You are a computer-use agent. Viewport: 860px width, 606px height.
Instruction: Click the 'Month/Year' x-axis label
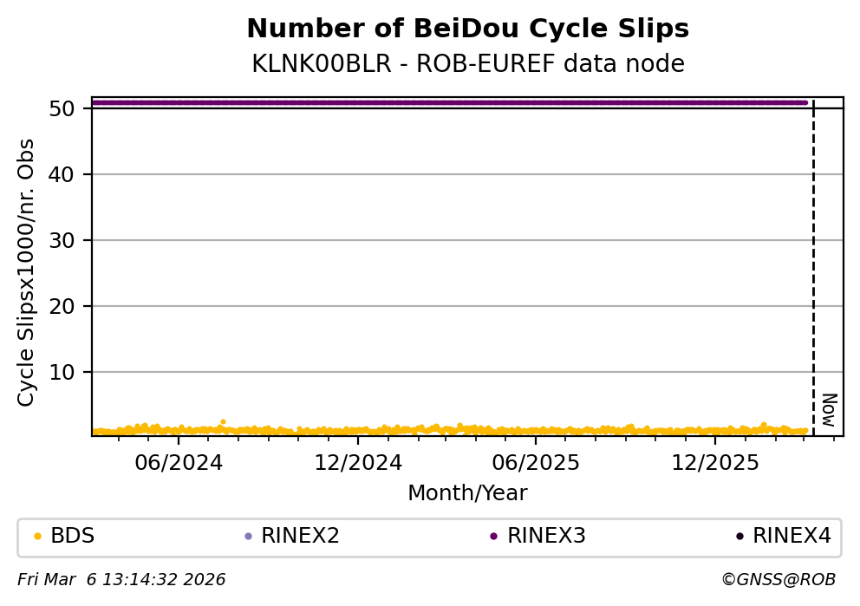tap(467, 493)
